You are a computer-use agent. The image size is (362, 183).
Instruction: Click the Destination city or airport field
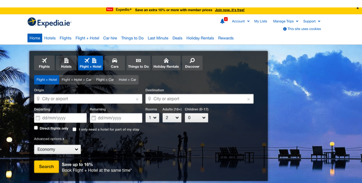(199, 99)
